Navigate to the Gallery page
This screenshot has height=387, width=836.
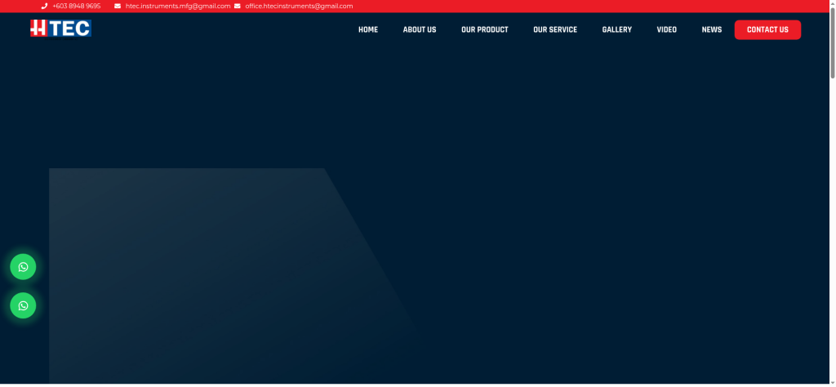click(x=617, y=29)
